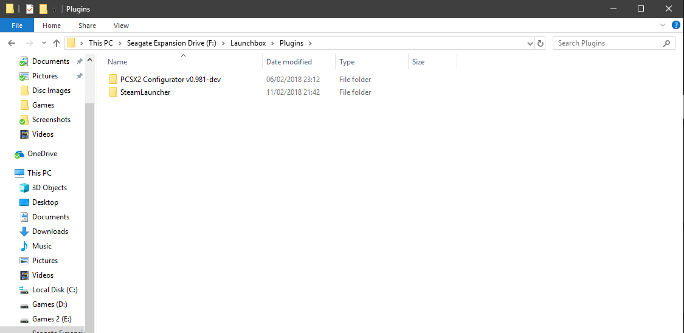Click This PC in the address bar
The height and width of the screenshot is (333, 684).
click(101, 43)
